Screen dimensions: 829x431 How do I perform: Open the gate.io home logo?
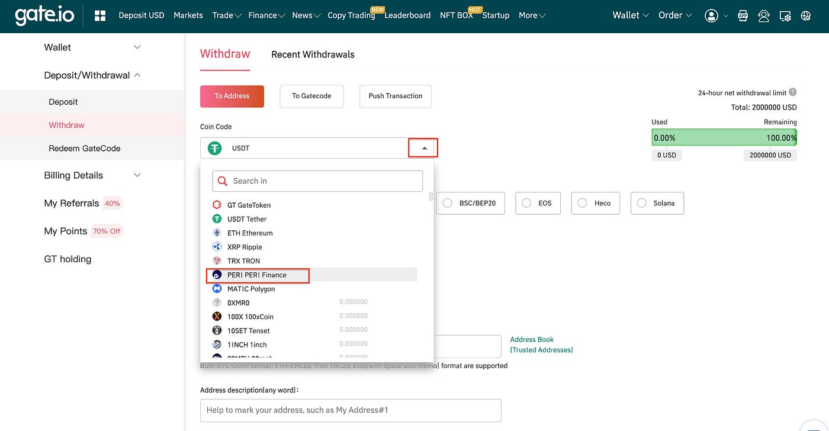[44, 15]
